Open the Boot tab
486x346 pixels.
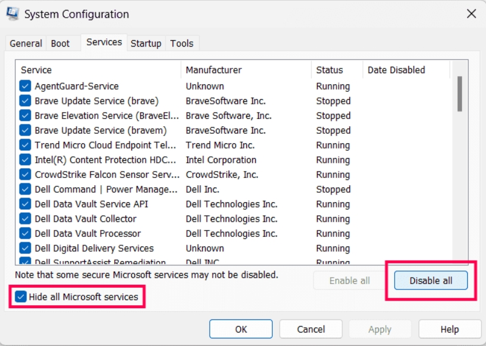pos(60,44)
